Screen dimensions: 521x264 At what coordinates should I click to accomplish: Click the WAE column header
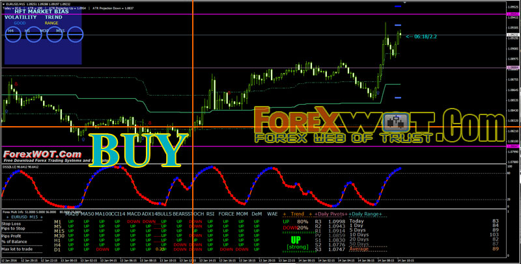click(272, 214)
